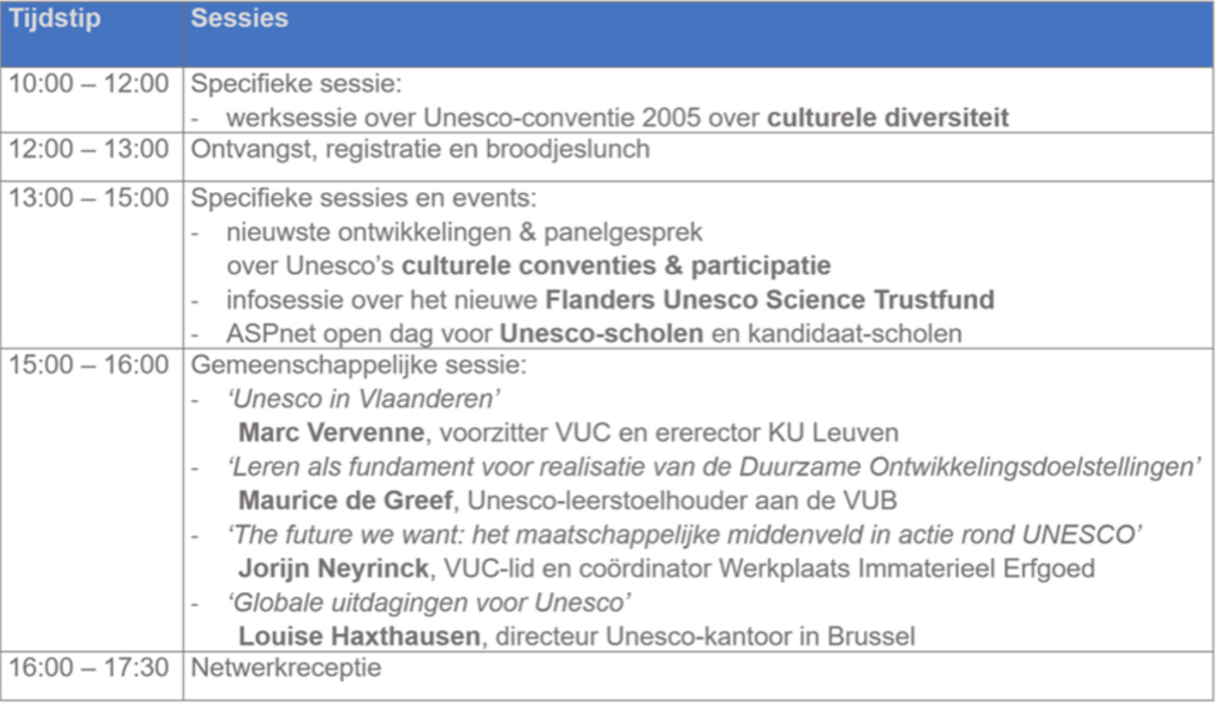Select the 15:00 – 16:00 time cell

point(91,501)
